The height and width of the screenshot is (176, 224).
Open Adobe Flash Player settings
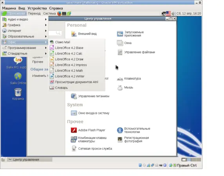coord(88,130)
